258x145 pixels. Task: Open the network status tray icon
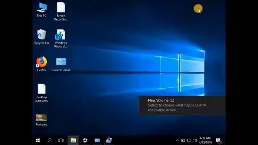[x=189, y=141]
